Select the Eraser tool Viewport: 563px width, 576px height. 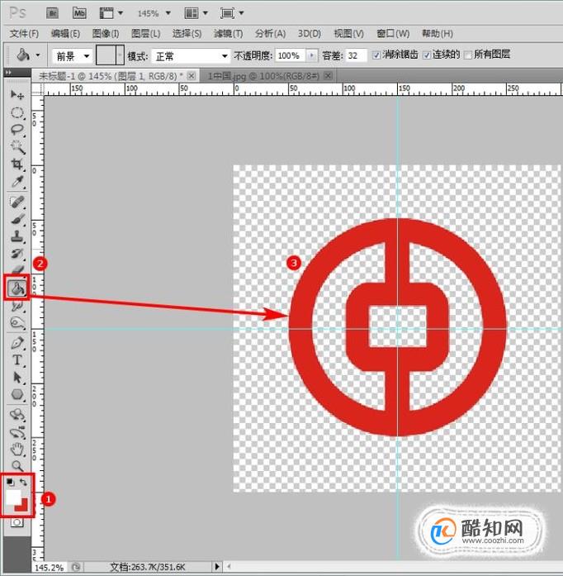pos(17,270)
